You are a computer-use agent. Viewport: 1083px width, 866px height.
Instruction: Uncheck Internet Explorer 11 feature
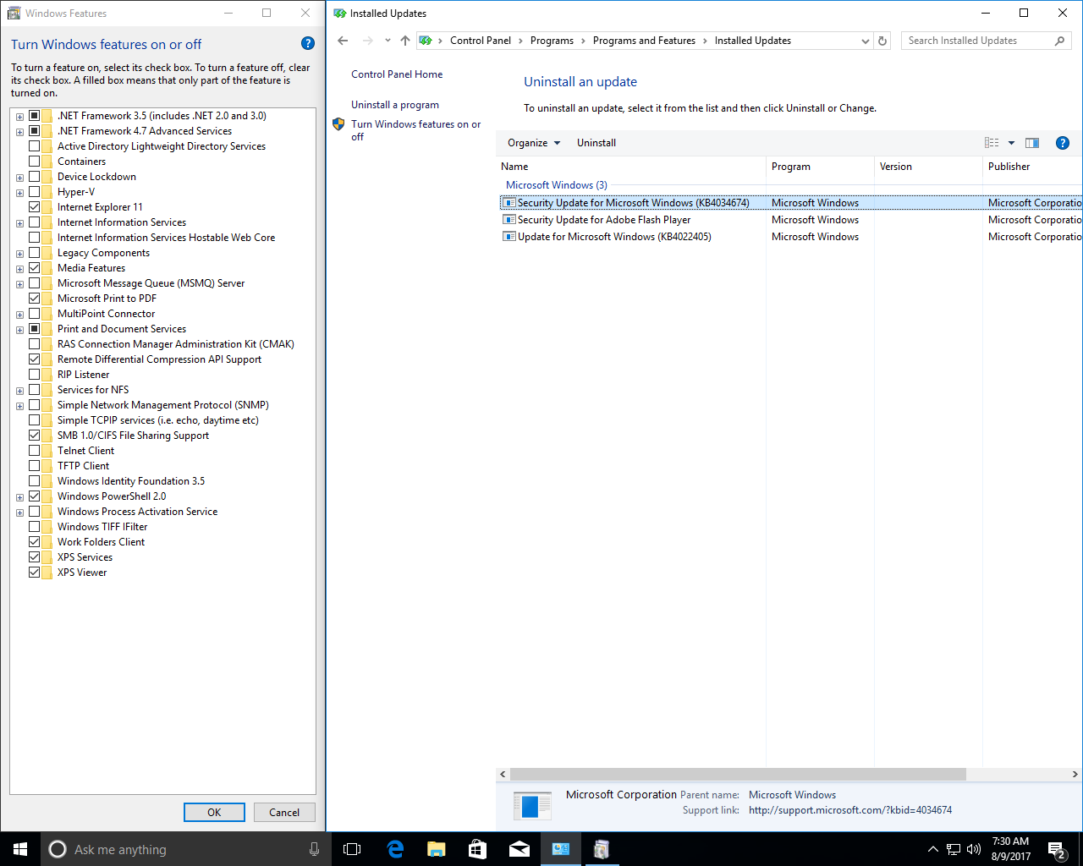pyautogui.click(x=35, y=207)
